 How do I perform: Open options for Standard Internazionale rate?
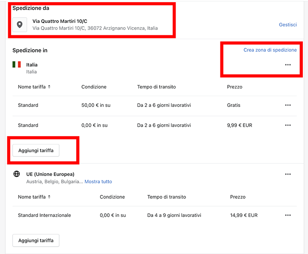[288, 215]
